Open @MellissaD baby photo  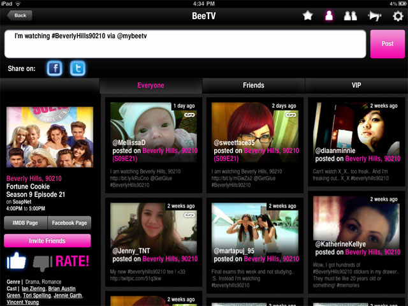pos(154,132)
